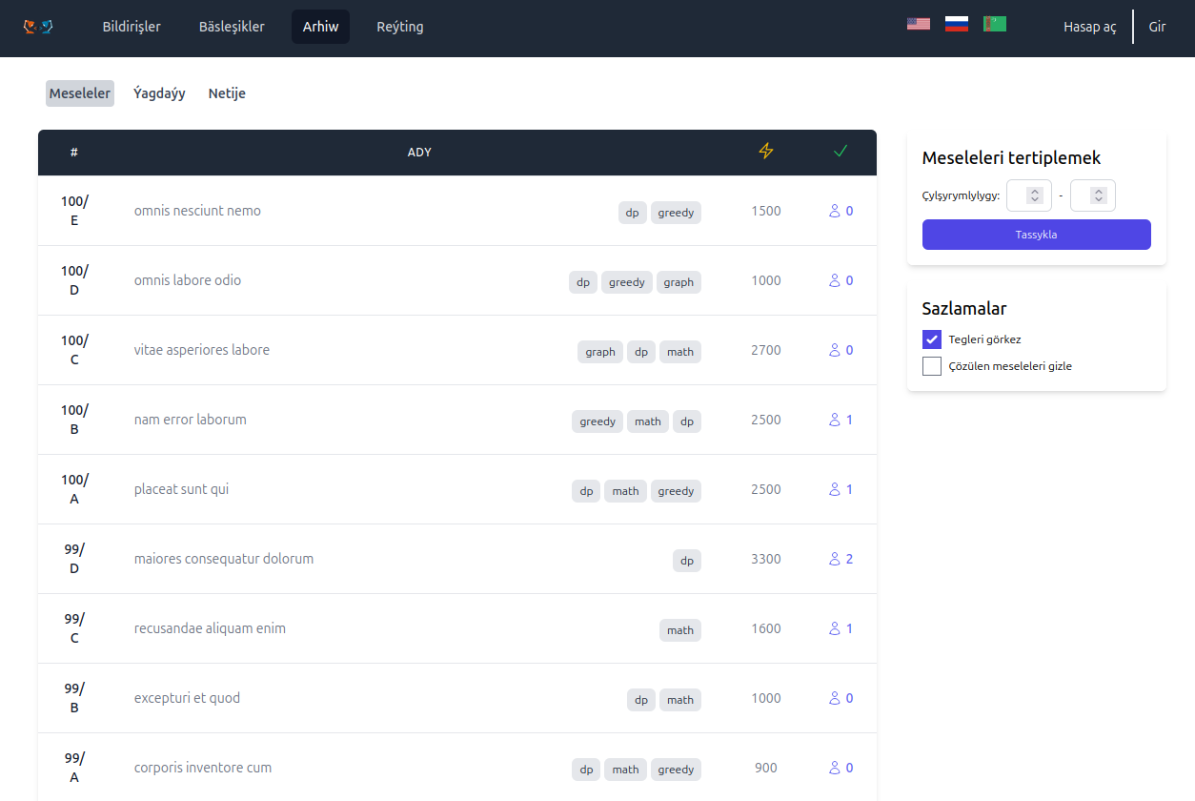
Task: Click the solver person icon for 99/D
Action: [x=835, y=559]
